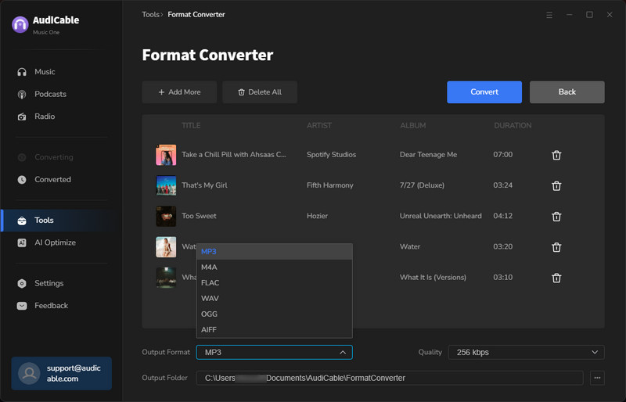Image resolution: width=626 pixels, height=402 pixels.
Task: Click the Water track cover thumbnail
Action: 166,247
